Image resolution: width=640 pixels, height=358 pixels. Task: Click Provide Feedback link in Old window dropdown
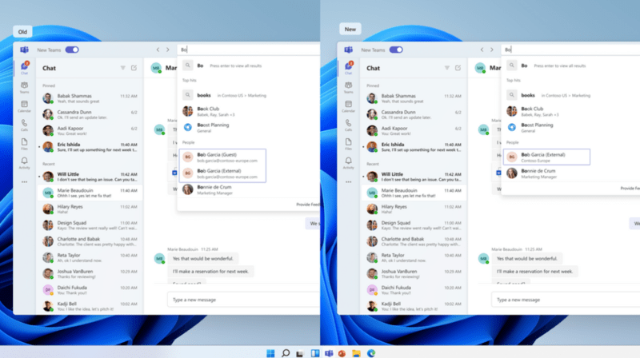click(308, 205)
